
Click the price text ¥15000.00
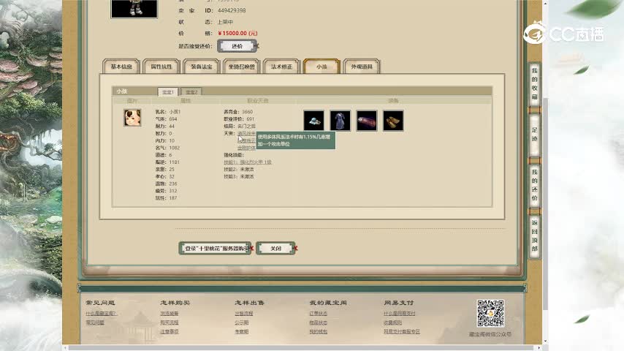click(x=237, y=33)
